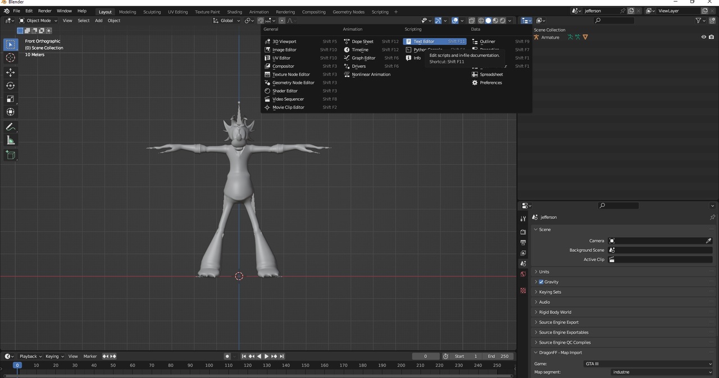The height and width of the screenshot is (378, 719).
Task: Click the scene name field jefferson
Action: (x=600, y=11)
